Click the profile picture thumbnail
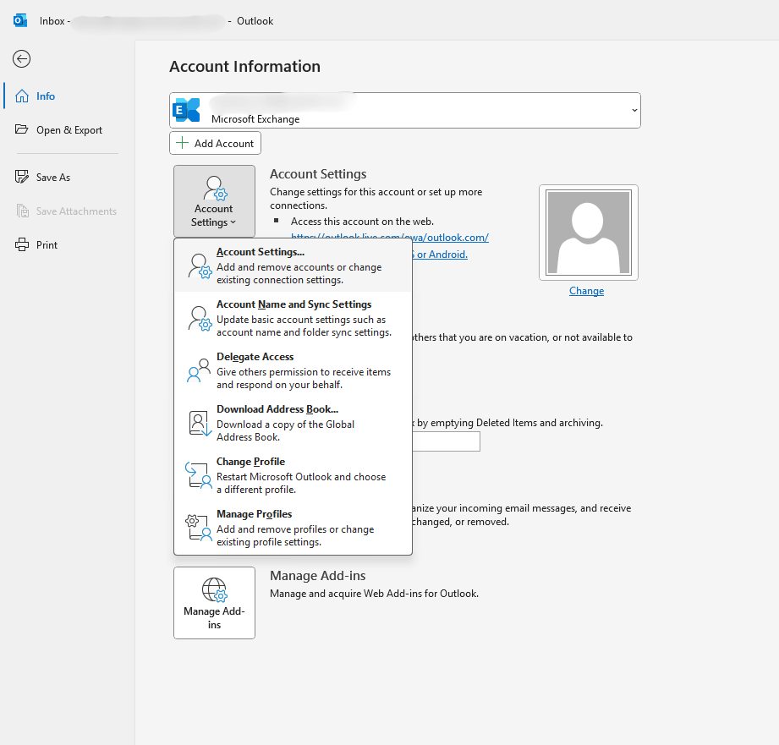 [x=588, y=232]
